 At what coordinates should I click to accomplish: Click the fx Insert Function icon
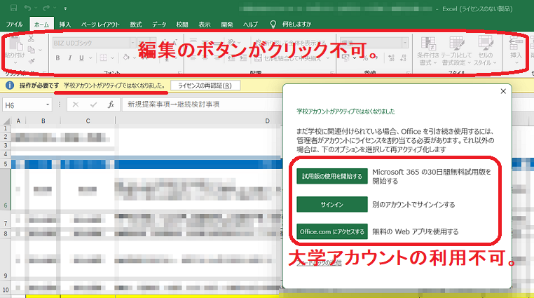111,105
